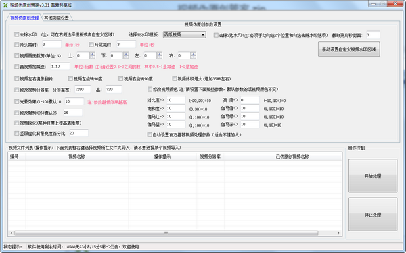The width and height of the screenshot is (406, 253).
Task: Click the 伽马绿 value field
Action: coord(250,117)
